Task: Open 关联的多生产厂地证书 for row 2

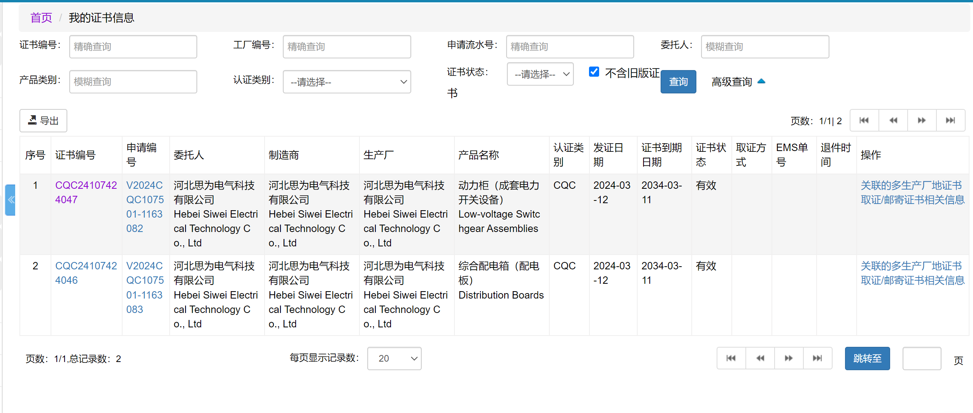Action: 911,266
